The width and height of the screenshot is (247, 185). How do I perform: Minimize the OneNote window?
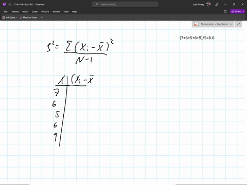point(225,5)
